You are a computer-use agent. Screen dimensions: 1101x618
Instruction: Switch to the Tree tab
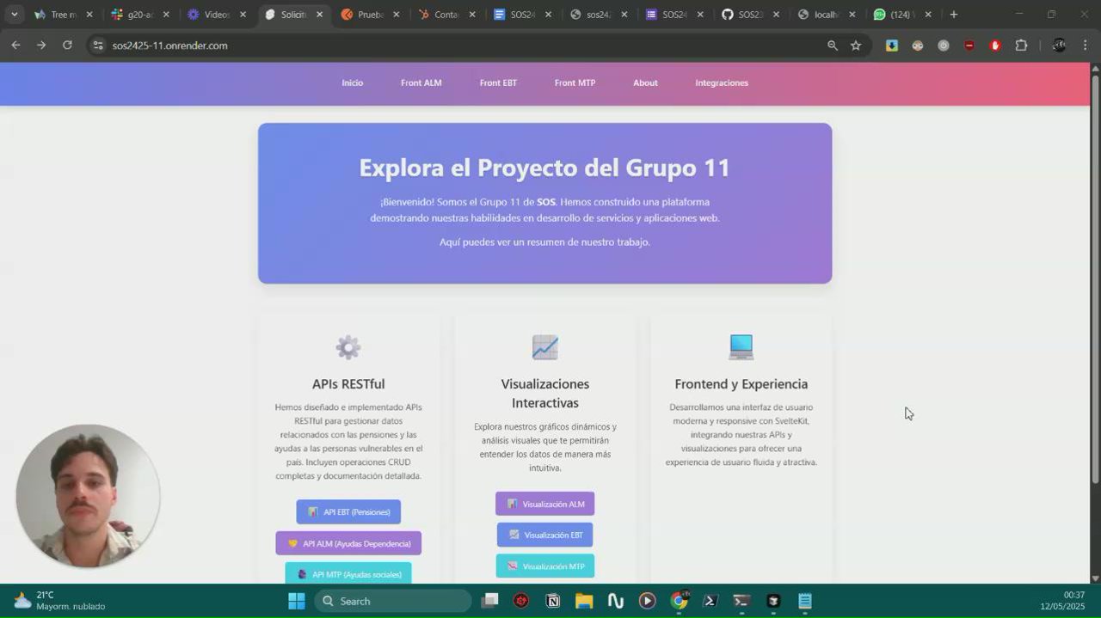(x=63, y=15)
